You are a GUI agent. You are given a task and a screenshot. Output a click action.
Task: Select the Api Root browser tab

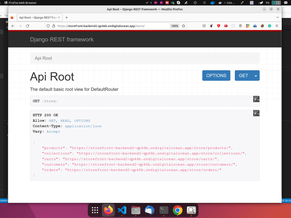(x=40, y=17)
